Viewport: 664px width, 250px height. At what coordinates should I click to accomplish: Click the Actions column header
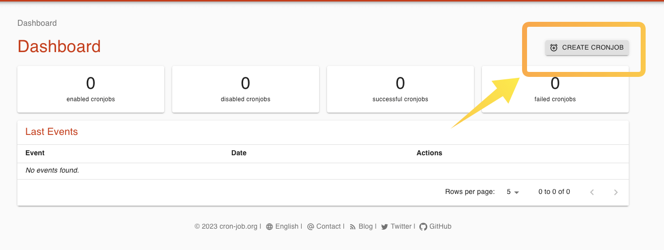tap(429, 153)
